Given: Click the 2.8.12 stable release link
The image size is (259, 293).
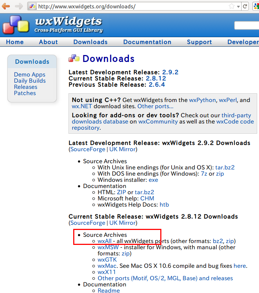Looking at the screenshot, I should [156, 78].
